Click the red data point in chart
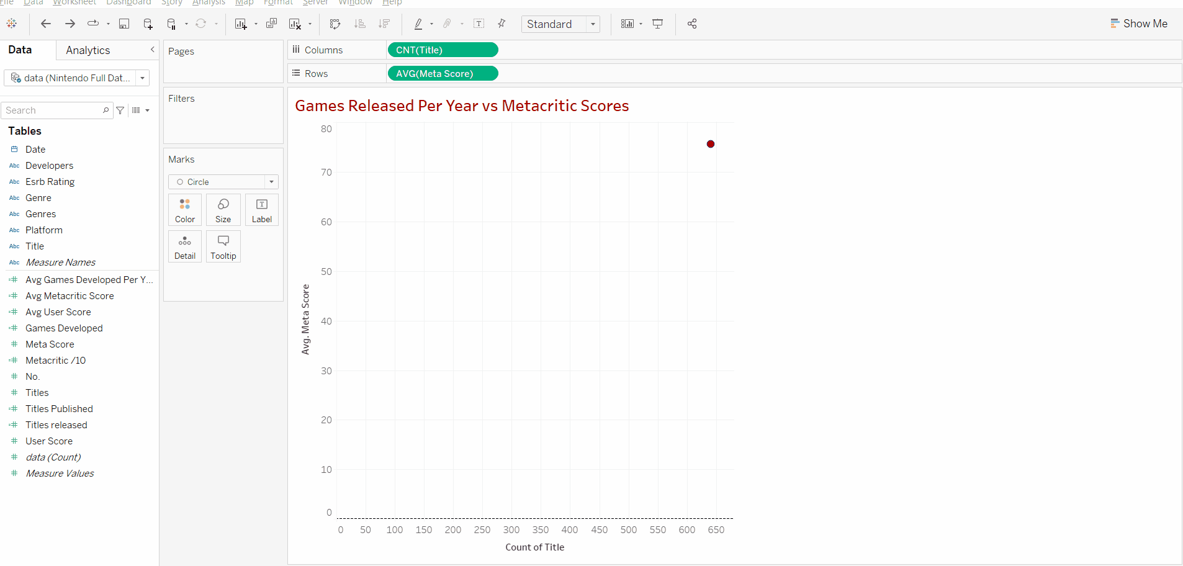Viewport: 1183px width, 566px height. pos(711,144)
